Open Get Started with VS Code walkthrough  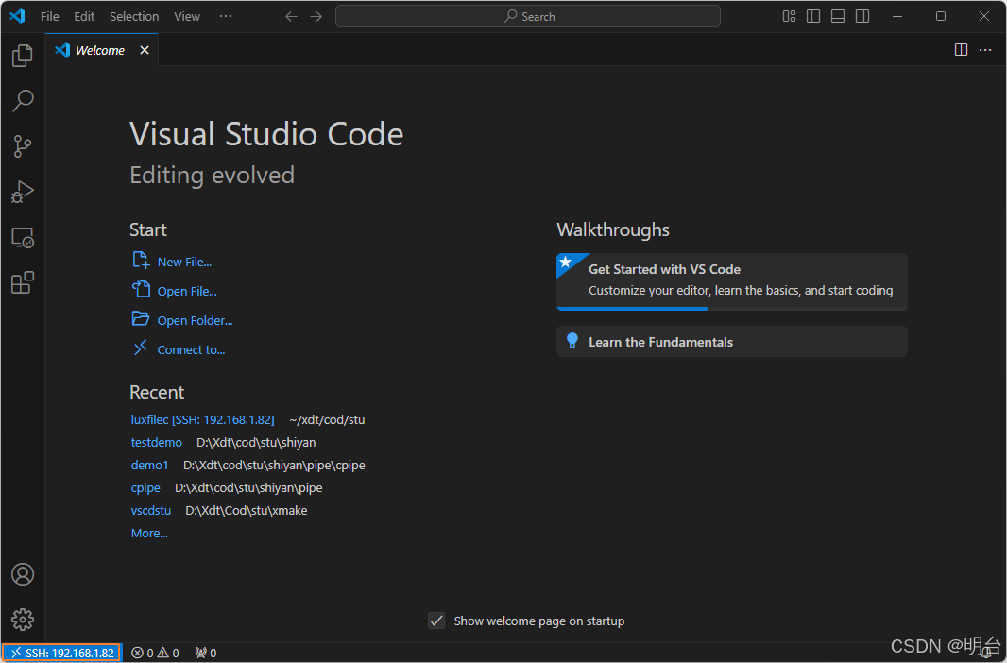pos(731,281)
